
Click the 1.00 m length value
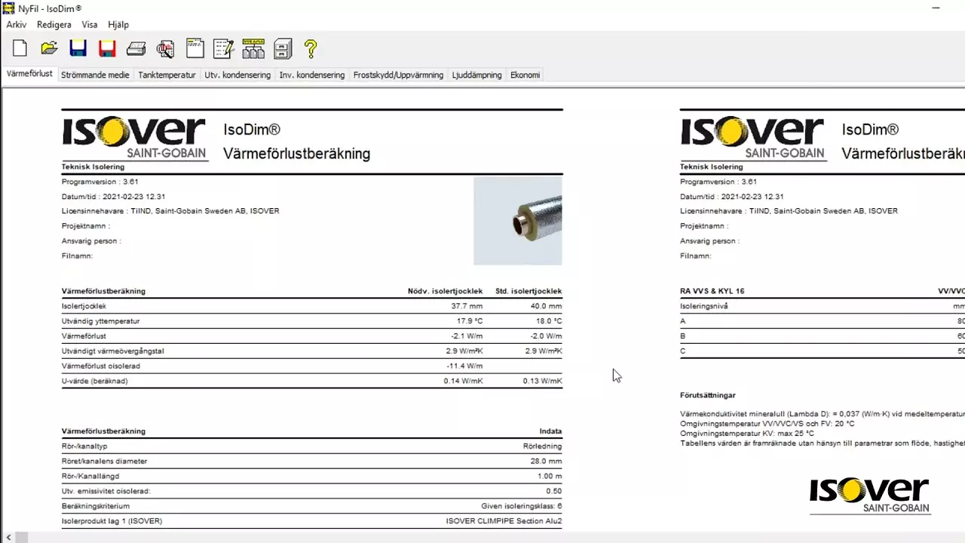point(548,477)
